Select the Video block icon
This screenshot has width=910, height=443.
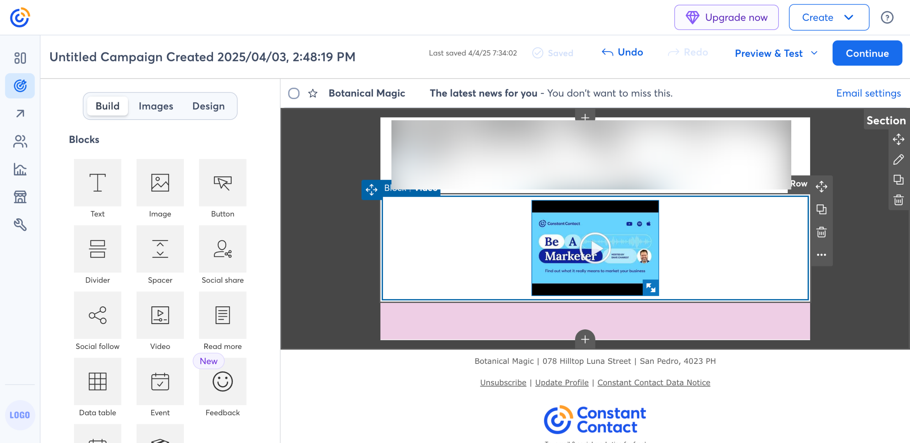tap(160, 315)
